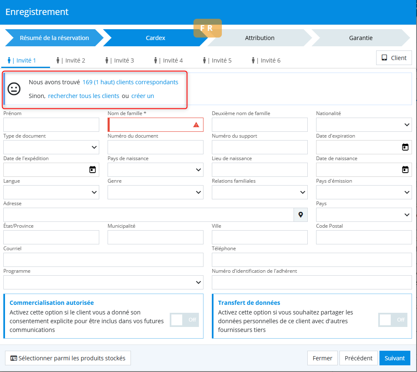This screenshot has height=372, width=417.
Task: Click the neutral face icon in the notice
Action: tap(14, 89)
